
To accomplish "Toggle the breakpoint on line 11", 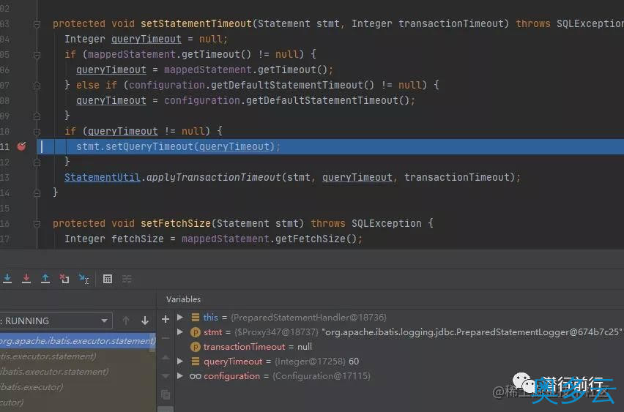I will coord(21,146).
